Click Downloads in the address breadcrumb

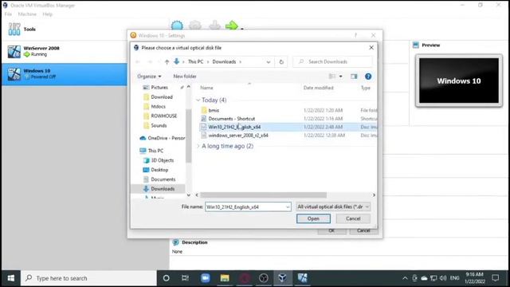click(x=224, y=62)
